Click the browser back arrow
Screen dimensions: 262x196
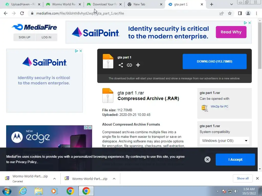[6, 13]
